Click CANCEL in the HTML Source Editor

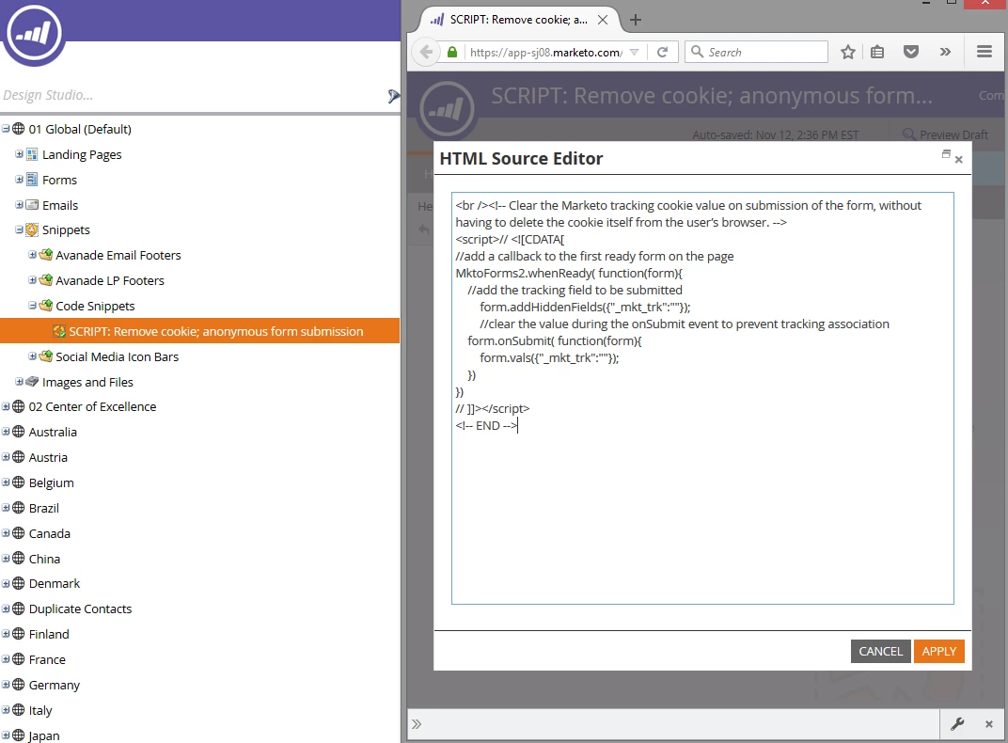point(880,651)
